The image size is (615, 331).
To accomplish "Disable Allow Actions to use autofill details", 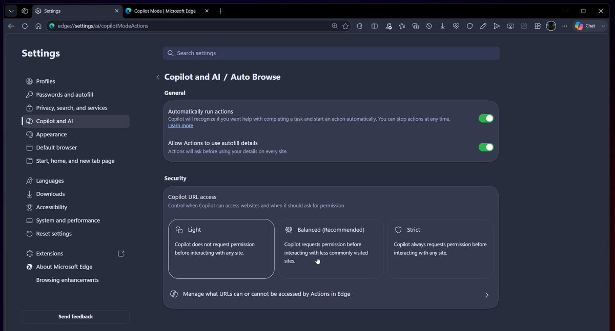I will (x=486, y=147).
